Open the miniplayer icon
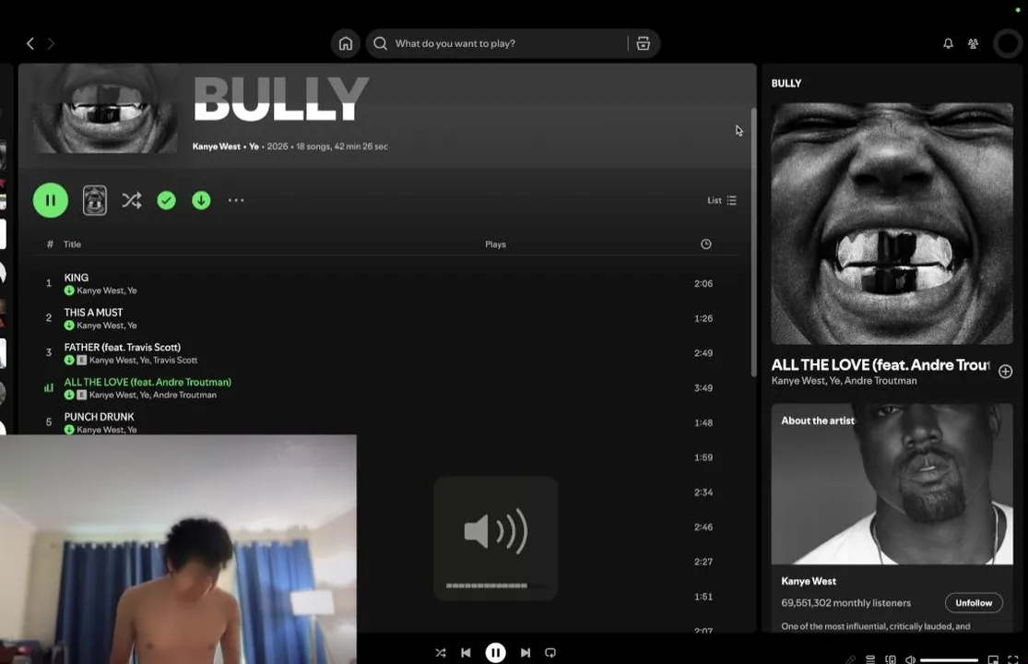Screen dimensions: 1028x664 pyautogui.click(x=993, y=659)
